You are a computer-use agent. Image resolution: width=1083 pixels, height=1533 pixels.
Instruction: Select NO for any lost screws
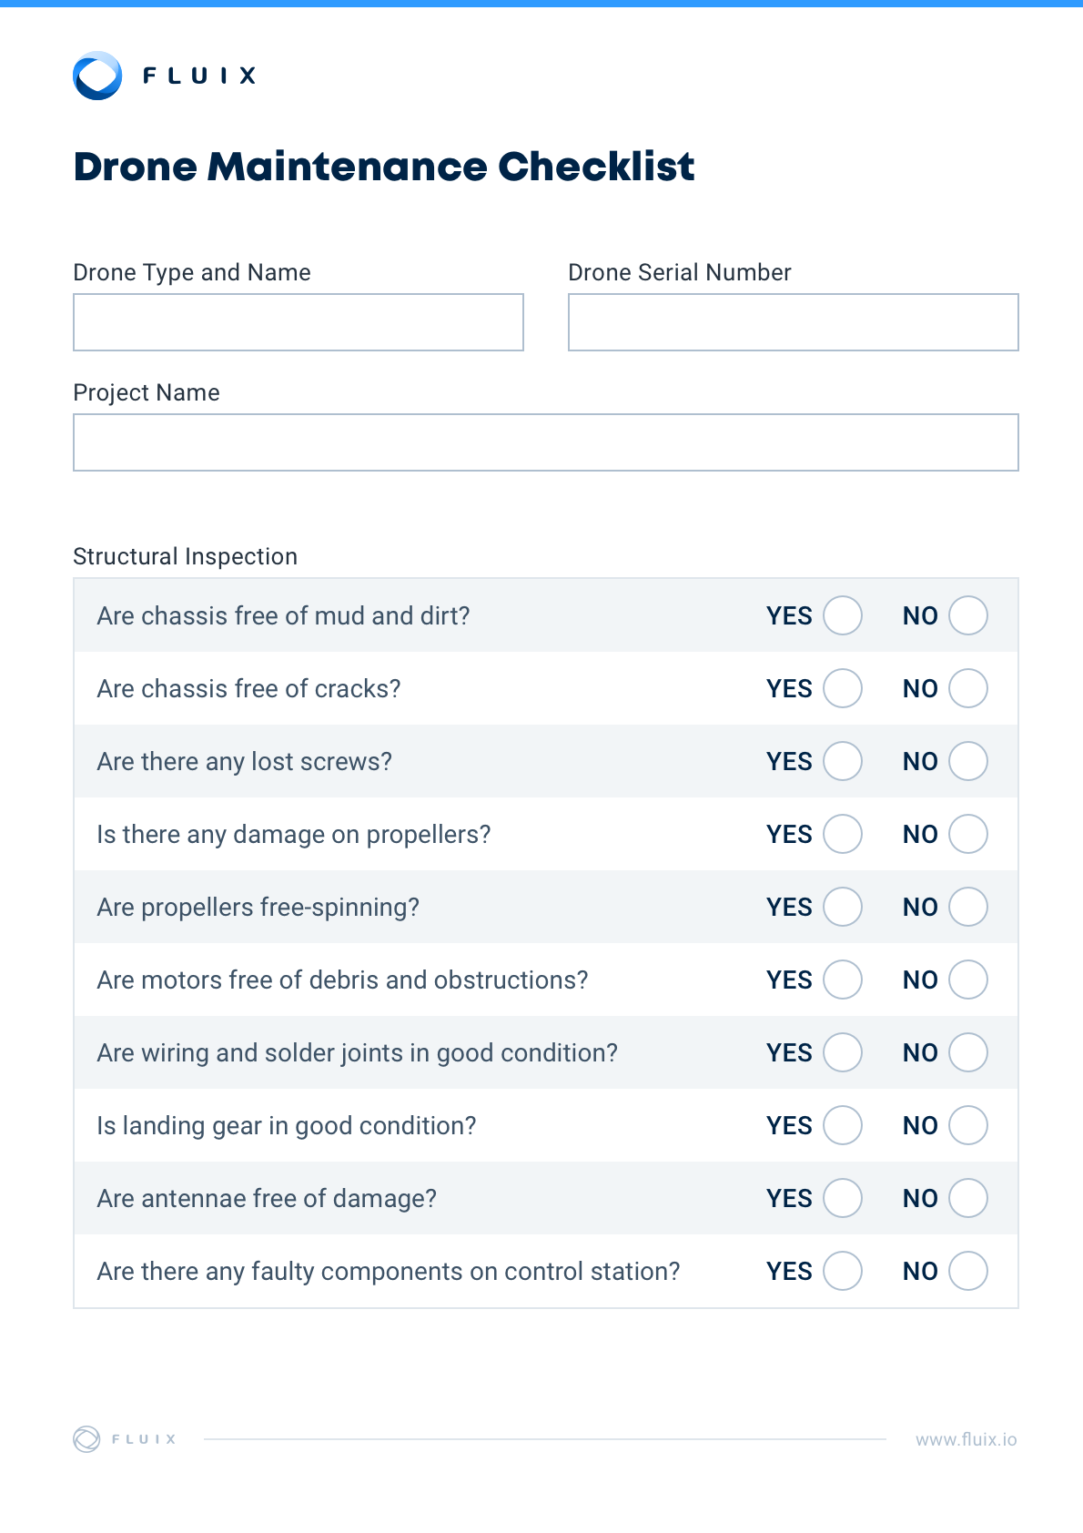967,761
